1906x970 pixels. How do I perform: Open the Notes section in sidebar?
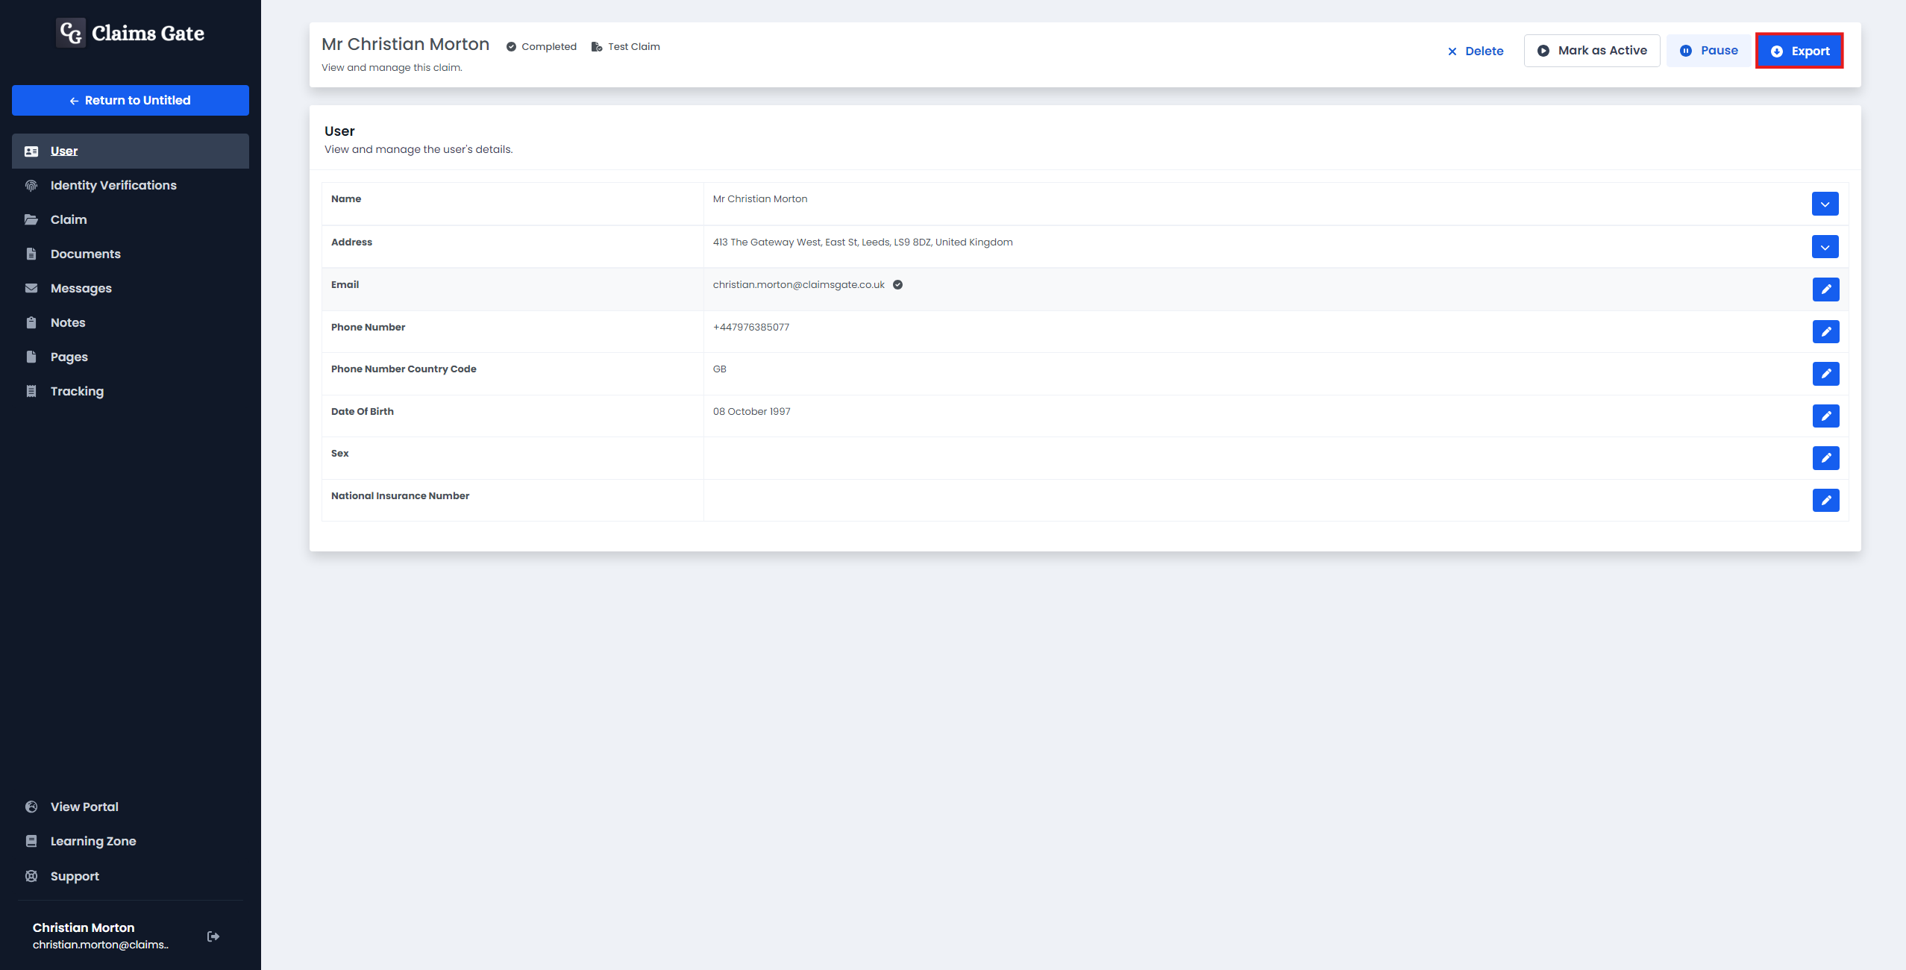67,323
